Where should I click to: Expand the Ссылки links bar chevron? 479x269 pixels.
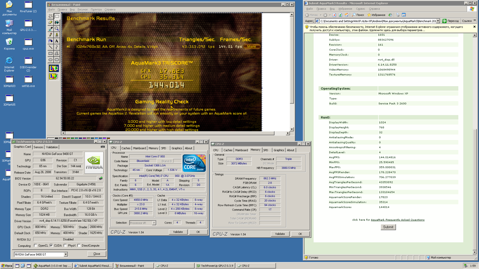click(475, 21)
